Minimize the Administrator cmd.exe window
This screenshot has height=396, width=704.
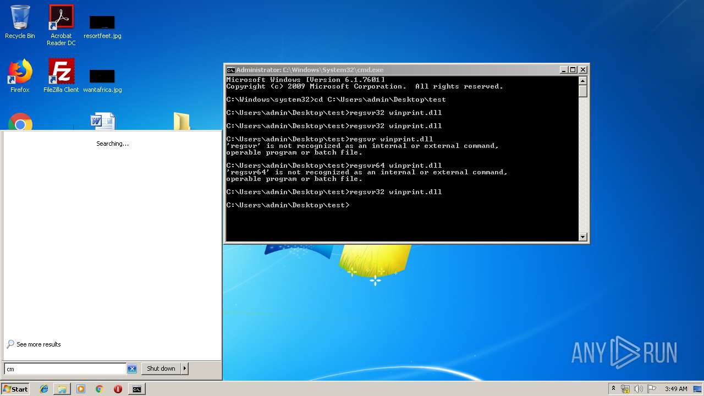(564, 70)
